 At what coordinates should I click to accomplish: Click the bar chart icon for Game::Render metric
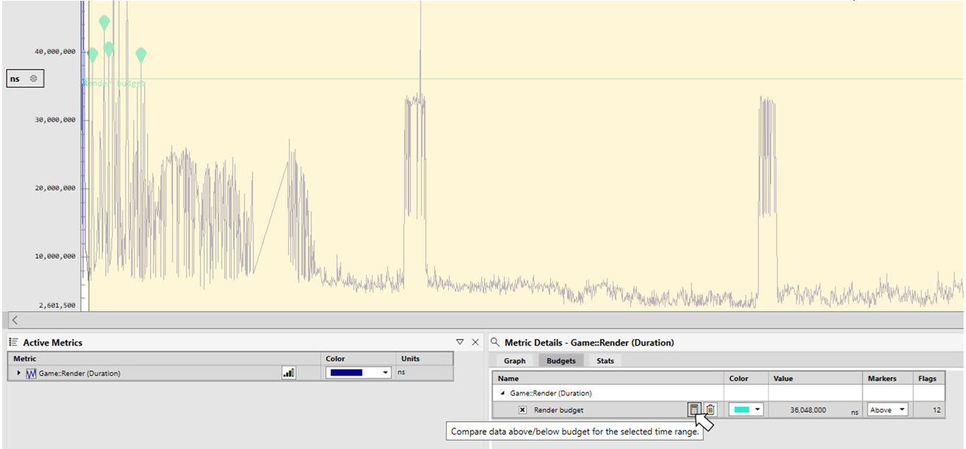pos(289,373)
